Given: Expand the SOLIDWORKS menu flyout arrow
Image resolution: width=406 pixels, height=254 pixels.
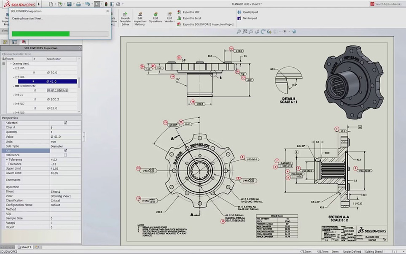Looking at the screenshot, I should [39, 4].
